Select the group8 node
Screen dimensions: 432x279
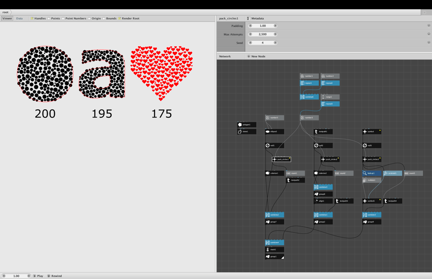(323, 194)
